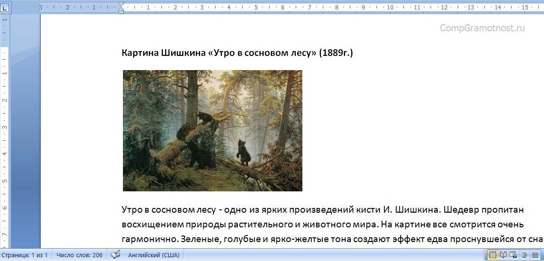The image size is (544, 261).
Task: Switch to Print Layout view
Action: pos(492,255)
